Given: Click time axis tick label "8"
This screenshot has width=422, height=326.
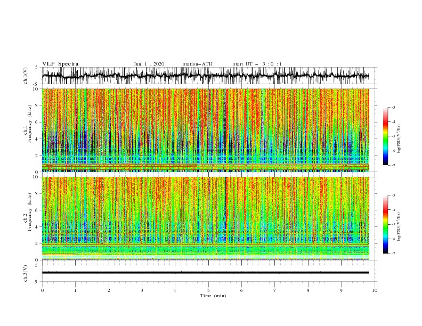Looking at the screenshot, I should [308, 290].
